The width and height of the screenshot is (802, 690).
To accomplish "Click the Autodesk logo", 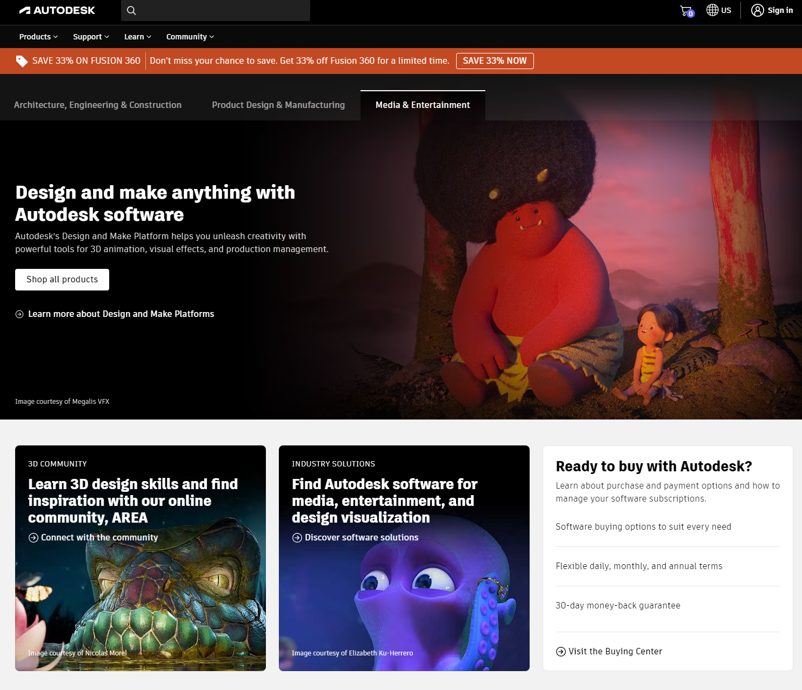I will coord(57,10).
